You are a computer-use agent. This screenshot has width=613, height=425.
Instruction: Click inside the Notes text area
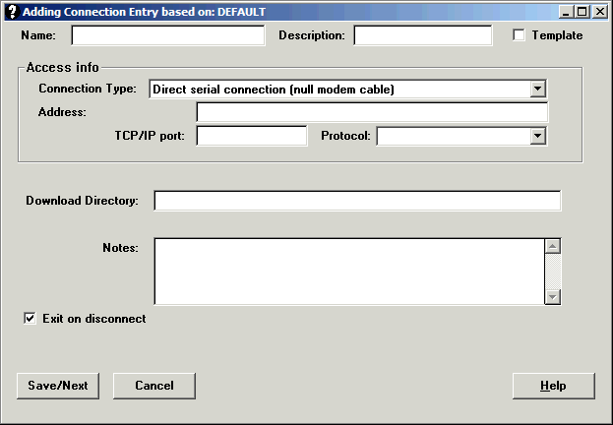pyautogui.click(x=348, y=271)
